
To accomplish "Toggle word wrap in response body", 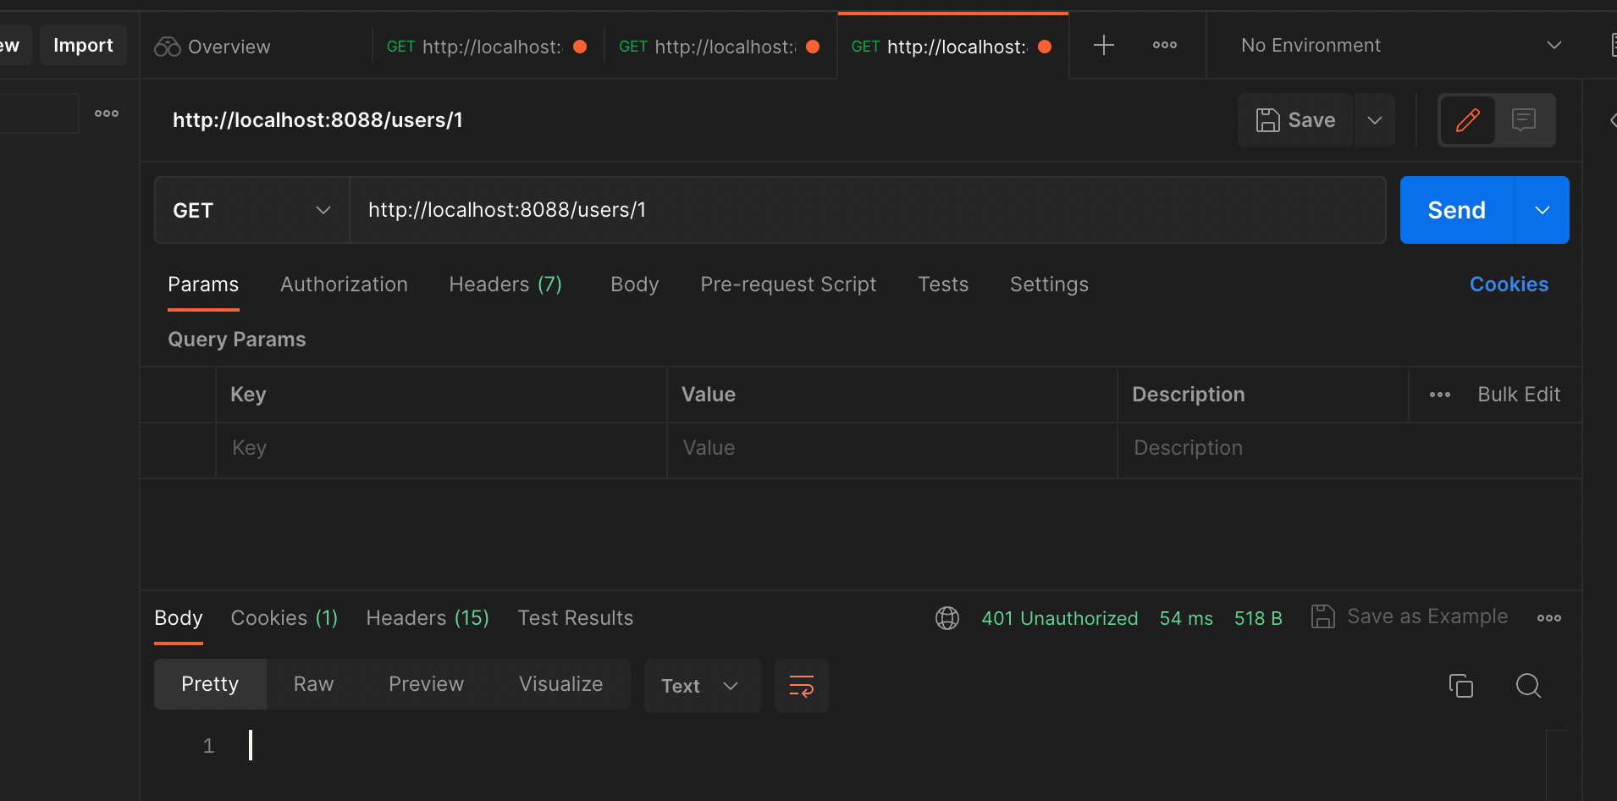I will point(801,686).
